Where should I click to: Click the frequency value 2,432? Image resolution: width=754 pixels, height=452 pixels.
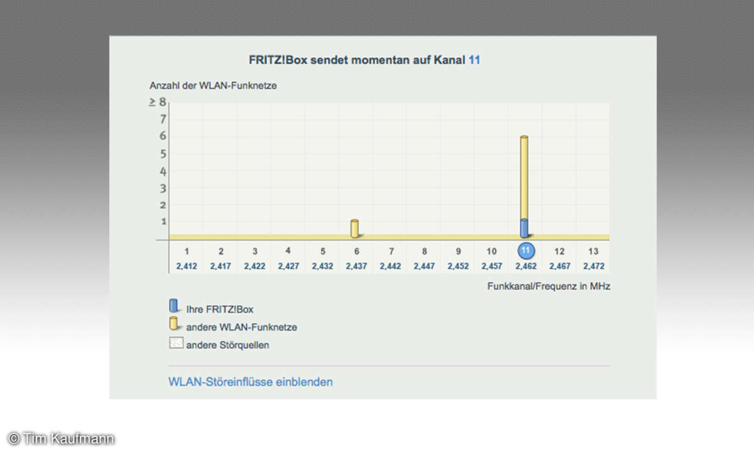(x=322, y=266)
